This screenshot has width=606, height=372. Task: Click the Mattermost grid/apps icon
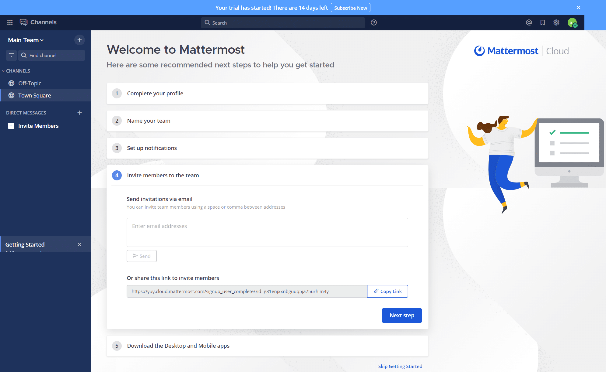pos(9,22)
